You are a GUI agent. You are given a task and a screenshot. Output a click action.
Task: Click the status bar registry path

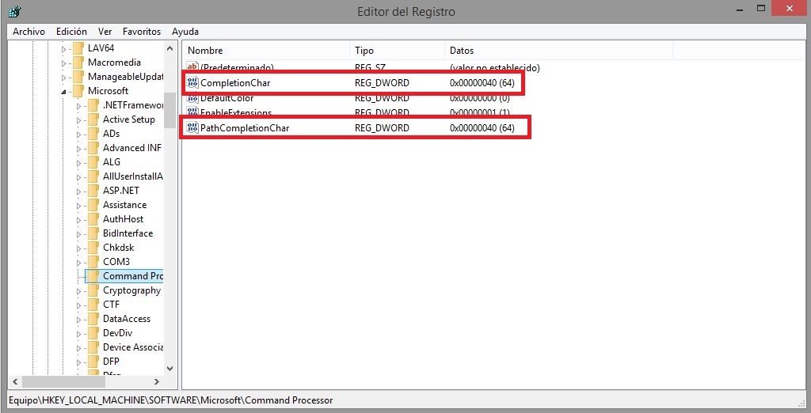(x=171, y=400)
